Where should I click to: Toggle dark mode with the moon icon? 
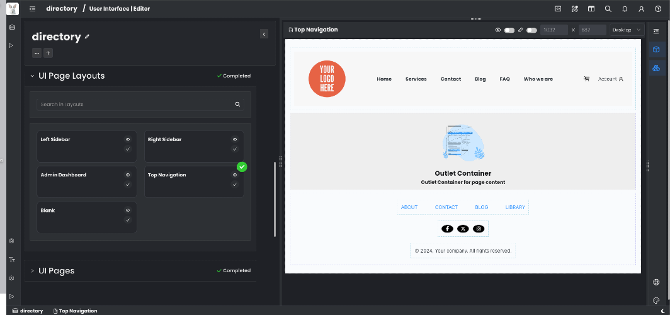click(x=663, y=311)
